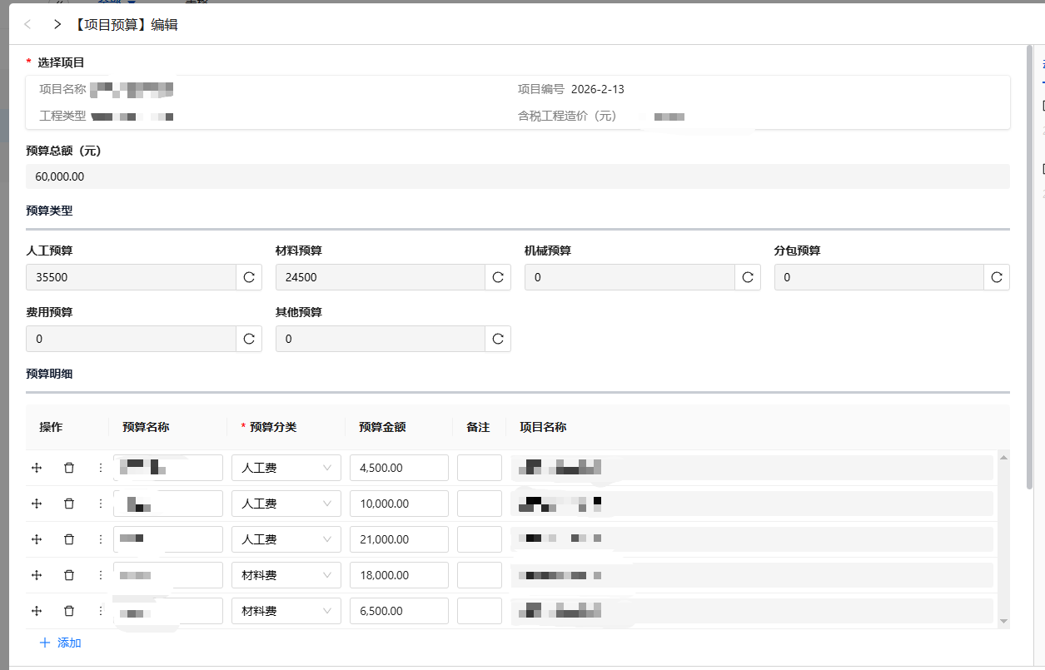Click the 预算金额 field showing 10,000.00
The height and width of the screenshot is (670, 1045).
tap(399, 504)
